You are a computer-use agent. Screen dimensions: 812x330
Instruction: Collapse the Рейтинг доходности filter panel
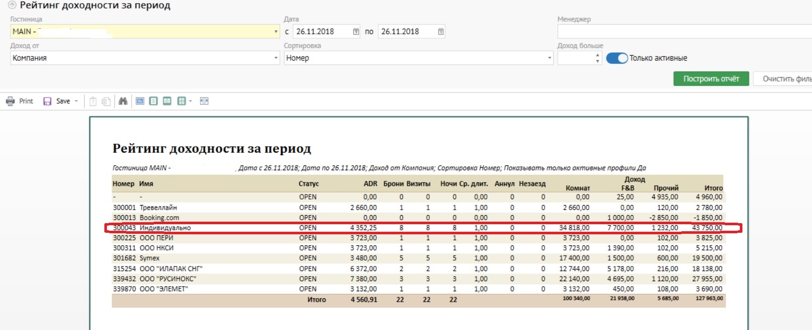[12, 6]
